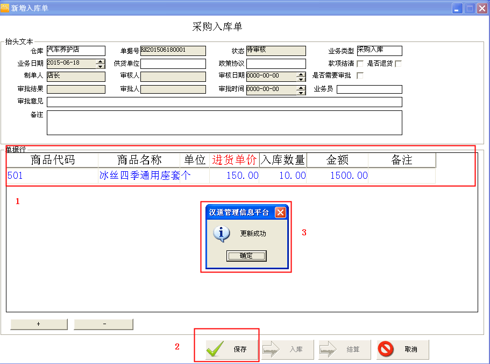Image resolution: width=490 pixels, height=364 pixels.
Task: Close the 汉道管理信息平台 dialog
Action: coord(280,213)
